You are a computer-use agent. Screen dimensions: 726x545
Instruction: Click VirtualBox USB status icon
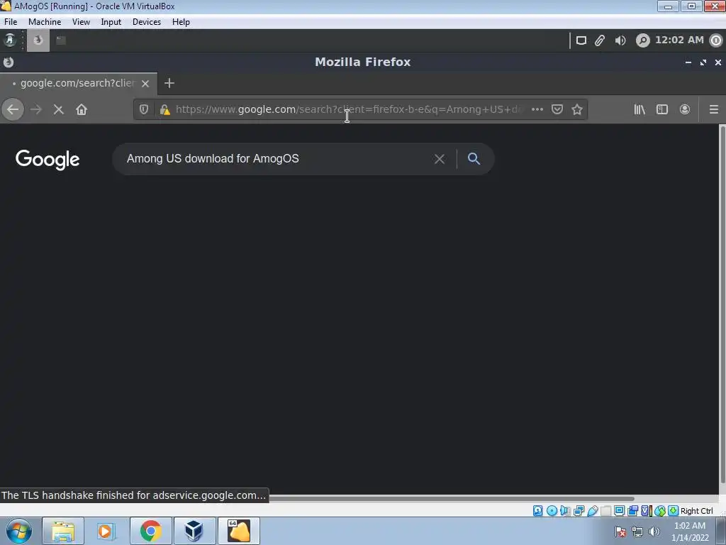592,511
